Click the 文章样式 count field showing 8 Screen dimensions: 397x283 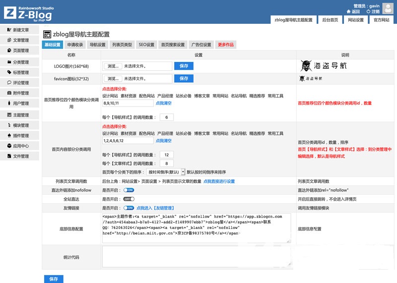pos(167,164)
